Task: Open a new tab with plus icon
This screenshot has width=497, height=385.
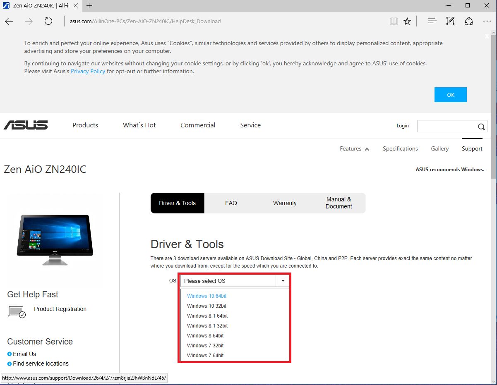Action: click(89, 5)
